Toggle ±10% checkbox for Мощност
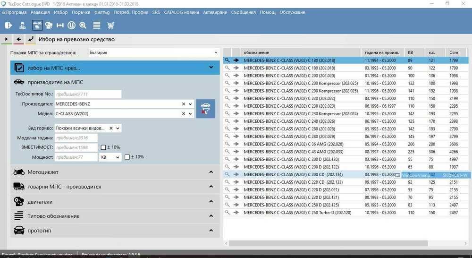 127,157
